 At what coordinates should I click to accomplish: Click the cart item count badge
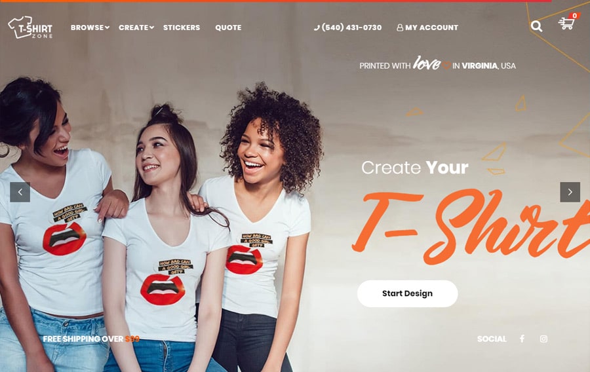click(574, 16)
